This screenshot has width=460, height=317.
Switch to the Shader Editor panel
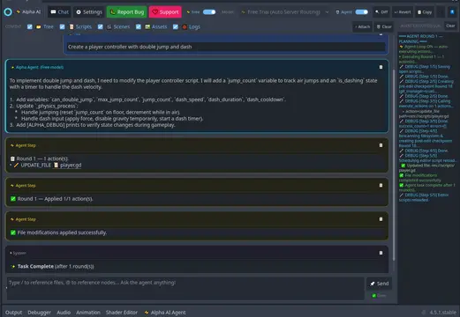(122, 313)
